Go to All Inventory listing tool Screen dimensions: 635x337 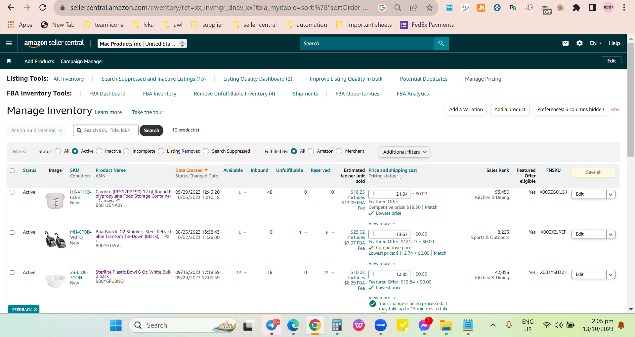69,79
